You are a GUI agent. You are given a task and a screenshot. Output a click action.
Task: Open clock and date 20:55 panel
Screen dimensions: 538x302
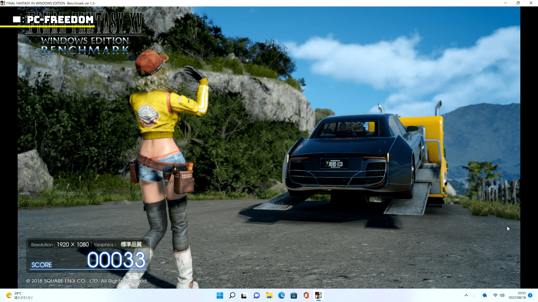pyautogui.click(x=517, y=295)
